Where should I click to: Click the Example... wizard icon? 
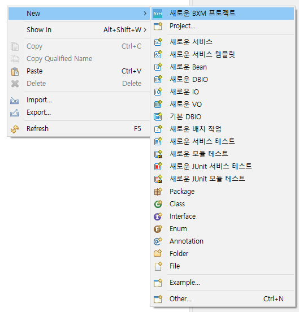pos(158,283)
